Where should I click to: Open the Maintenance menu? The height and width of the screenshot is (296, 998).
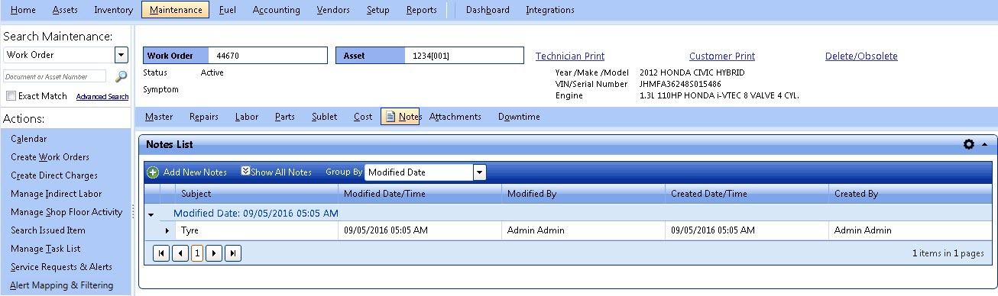coord(176,10)
